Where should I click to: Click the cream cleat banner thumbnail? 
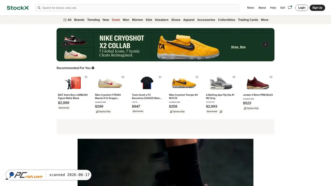pos(75,54)
